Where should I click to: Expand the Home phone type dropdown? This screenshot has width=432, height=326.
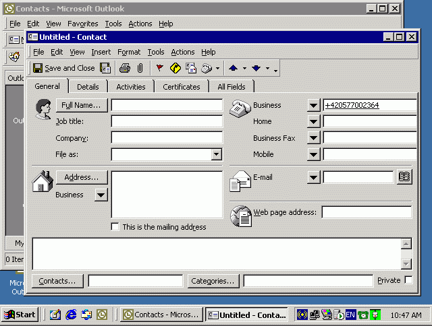point(313,121)
